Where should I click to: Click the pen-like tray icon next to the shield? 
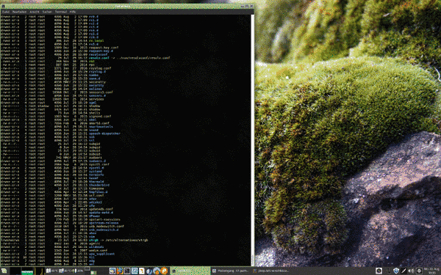404,271
